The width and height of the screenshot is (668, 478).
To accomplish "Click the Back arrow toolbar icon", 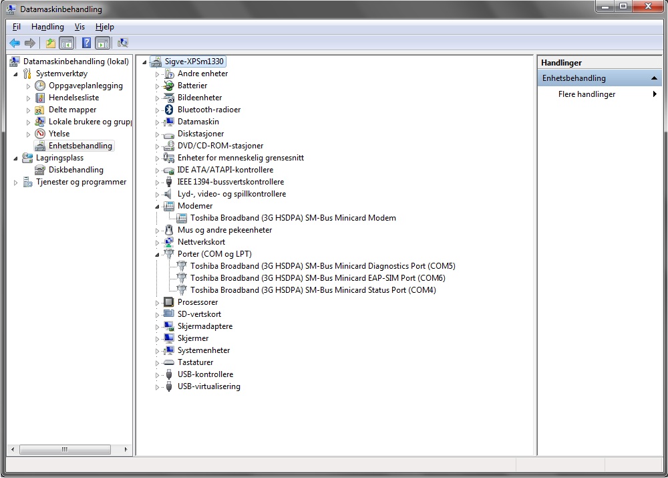I will pyautogui.click(x=15, y=43).
